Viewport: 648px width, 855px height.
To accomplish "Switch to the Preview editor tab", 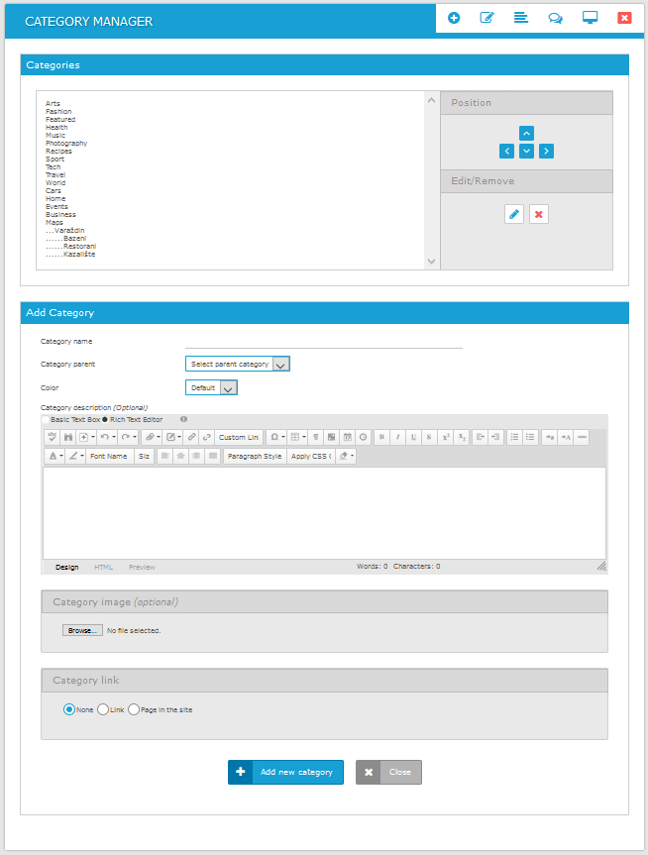I will [x=142, y=567].
